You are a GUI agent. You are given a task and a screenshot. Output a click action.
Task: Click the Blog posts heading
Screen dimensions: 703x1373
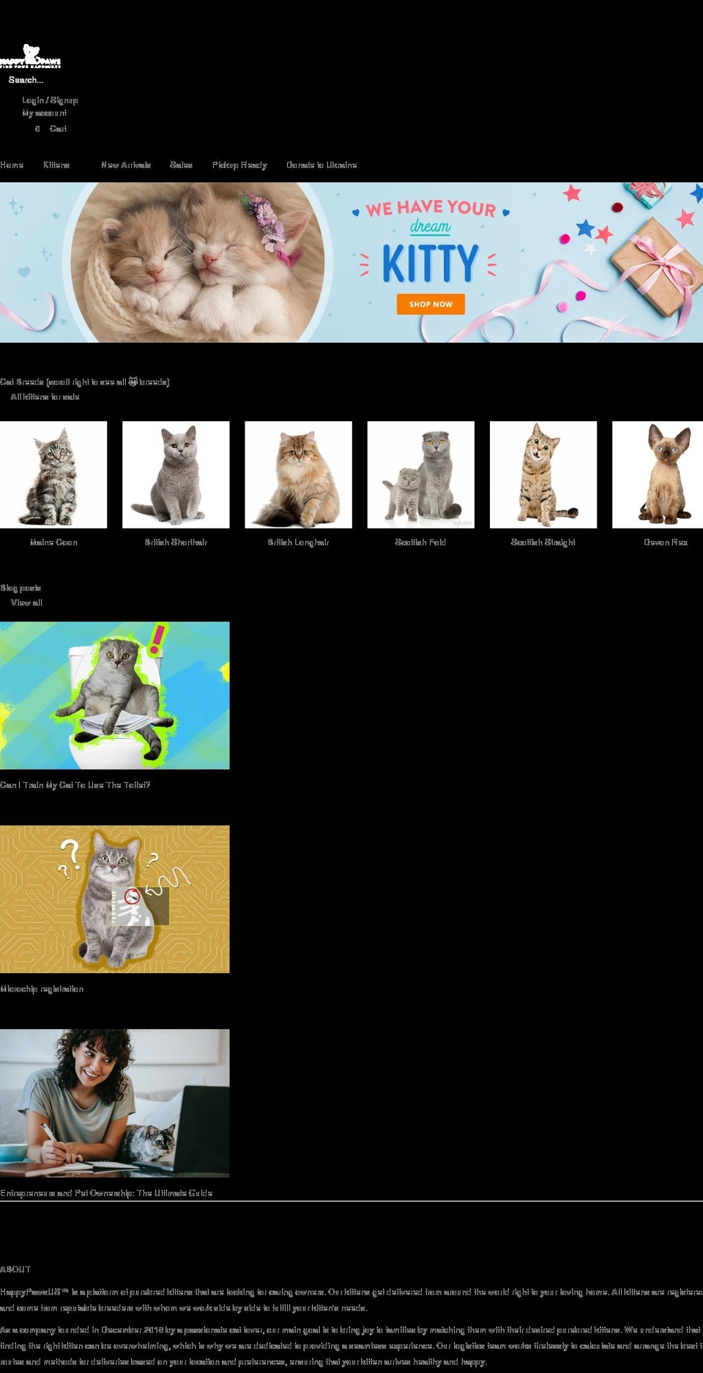[x=21, y=588]
